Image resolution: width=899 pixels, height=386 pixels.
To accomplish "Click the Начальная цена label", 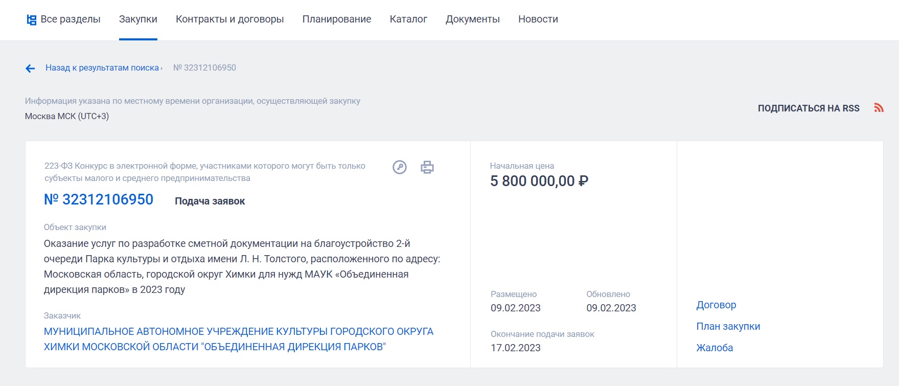I will point(522,166).
